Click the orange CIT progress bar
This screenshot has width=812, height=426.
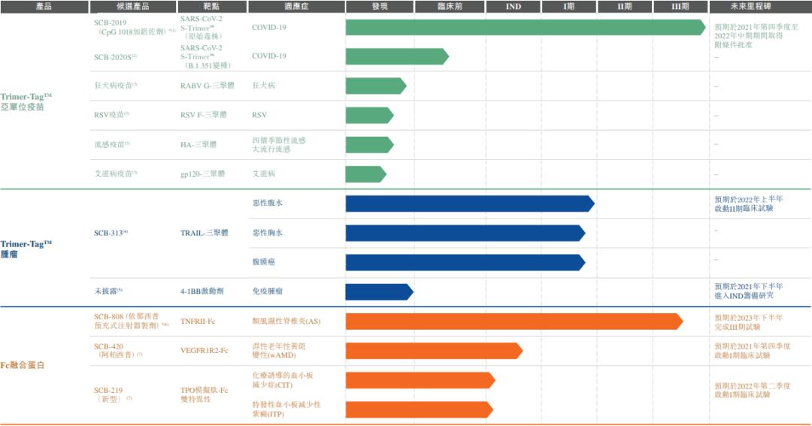(420, 380)
